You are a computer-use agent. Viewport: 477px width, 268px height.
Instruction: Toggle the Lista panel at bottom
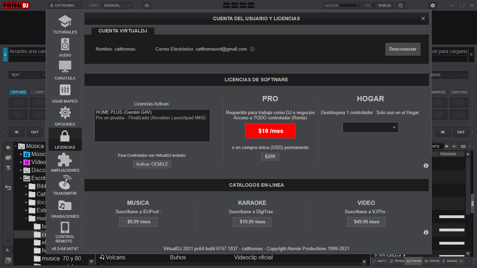point(379,261)
